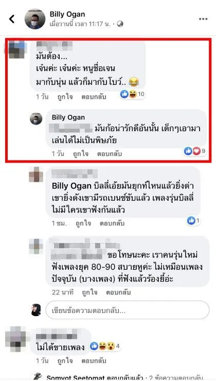This screenshot has width=216, height=381.
Task: View the like and heart reactions count 9
Action: point(195,151)
